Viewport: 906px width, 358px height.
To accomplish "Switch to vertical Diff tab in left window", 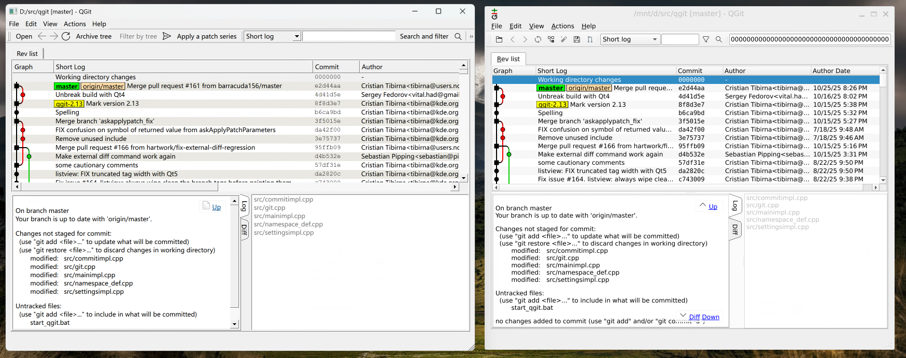I will 244,230.
